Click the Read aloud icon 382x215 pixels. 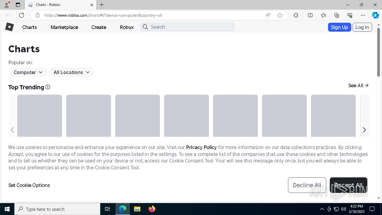tap(268, 15)
